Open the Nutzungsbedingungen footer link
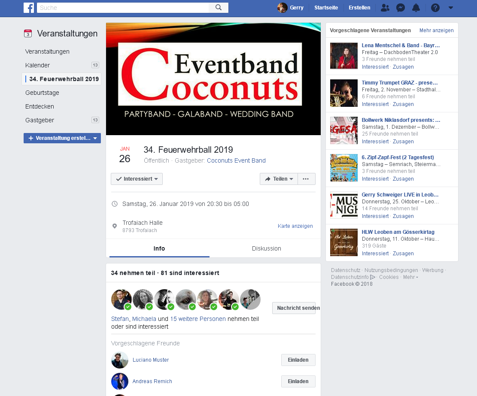 pyautogui.click(x=391, y=270)
